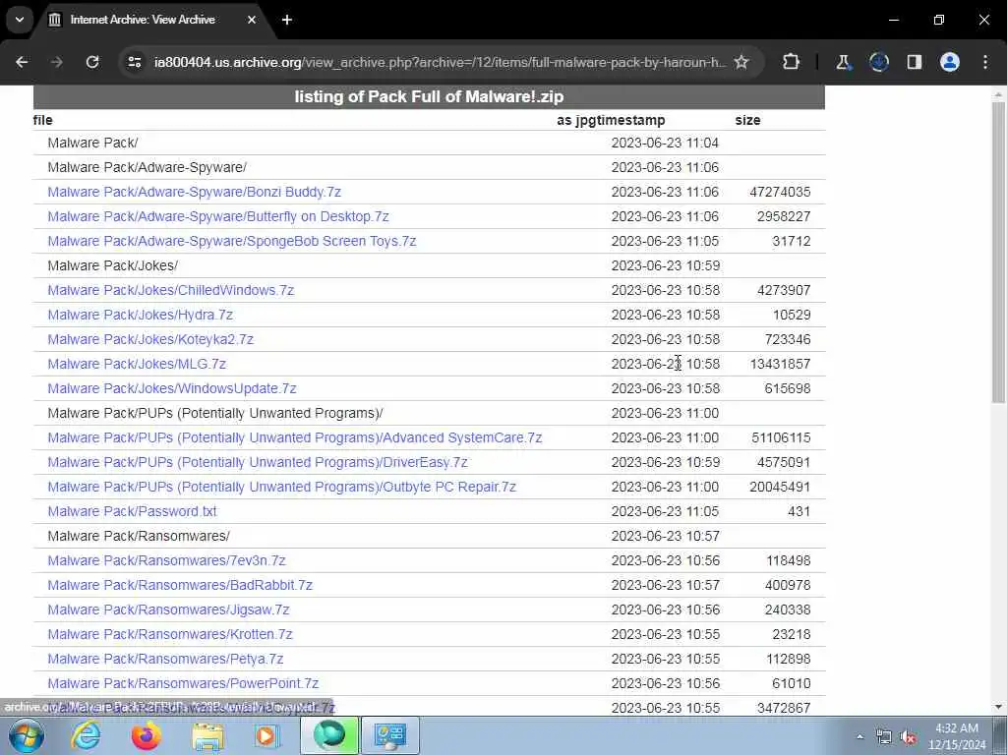Click the size value 13431857

tap(780, 364)
